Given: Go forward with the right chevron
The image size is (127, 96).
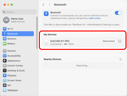Looking at the screenshot, I should tap(50, 5).
